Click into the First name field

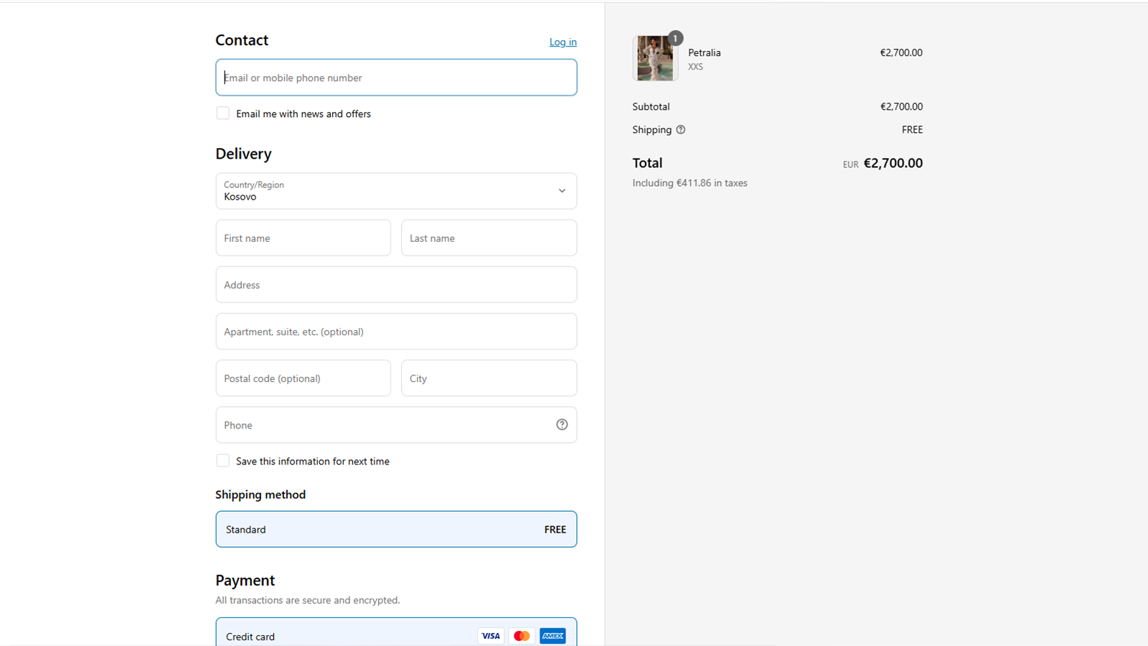click(303, 238)
